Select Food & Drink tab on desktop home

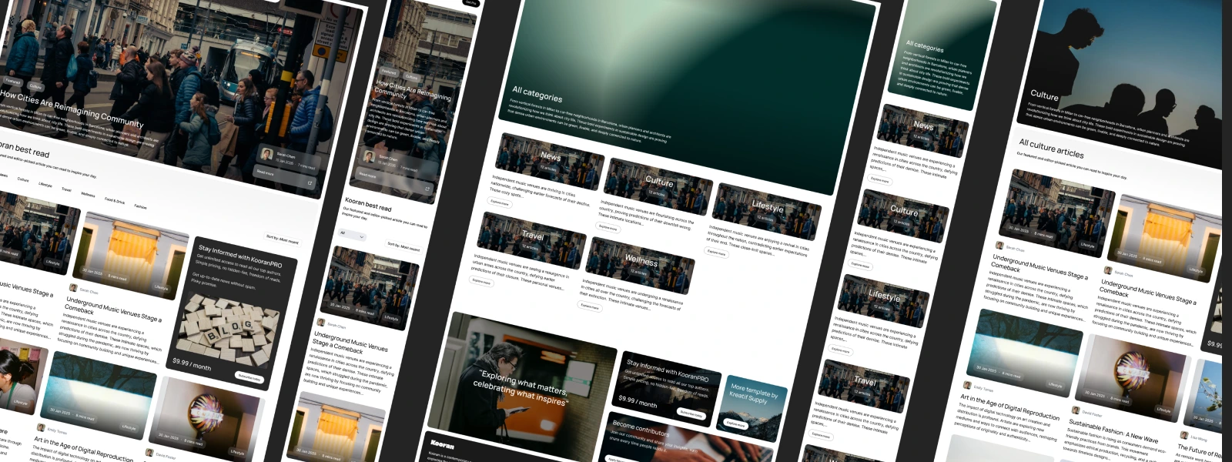pos(115,201)
